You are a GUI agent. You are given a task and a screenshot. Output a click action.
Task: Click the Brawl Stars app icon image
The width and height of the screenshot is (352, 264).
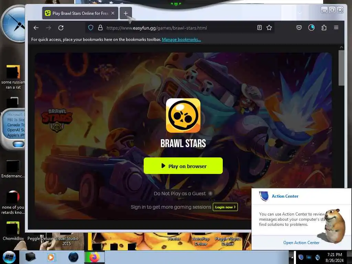coord(183,115)
